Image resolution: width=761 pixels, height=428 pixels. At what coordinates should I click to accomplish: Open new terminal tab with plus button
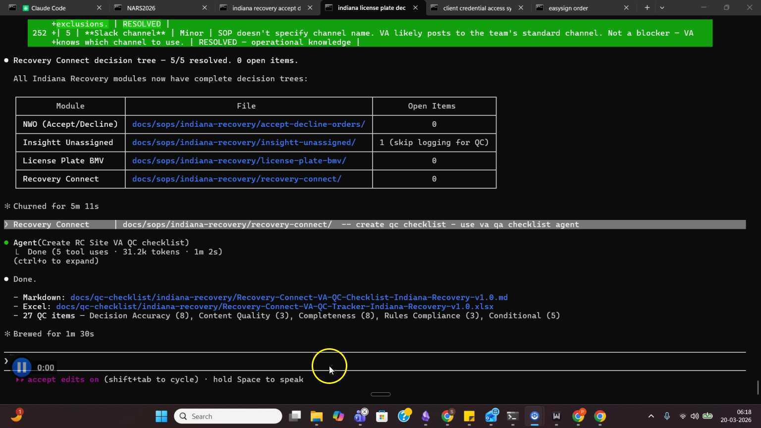point(647,7)
